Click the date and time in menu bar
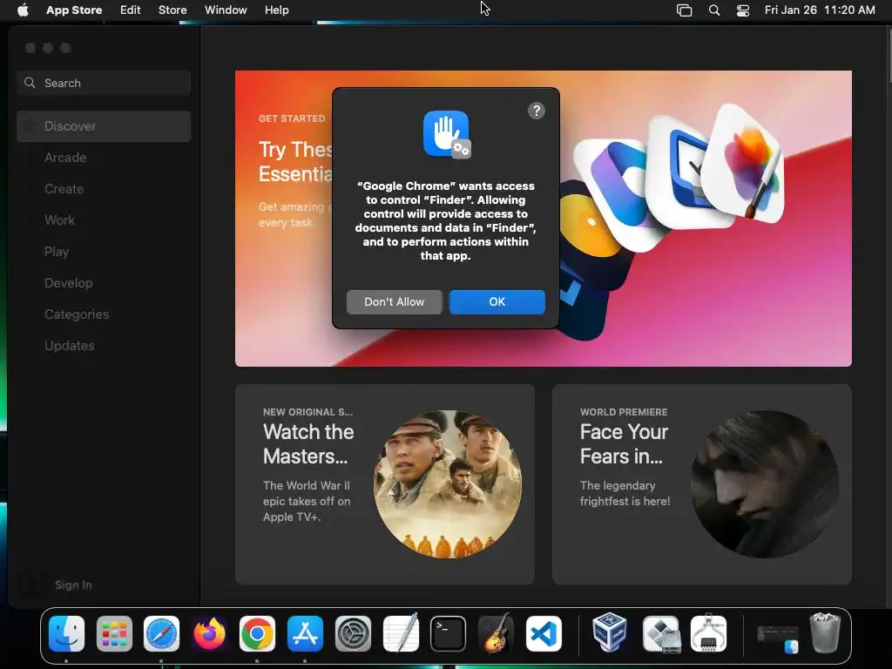The height and width of the screenshot is (669, 892). coord(820,10)
